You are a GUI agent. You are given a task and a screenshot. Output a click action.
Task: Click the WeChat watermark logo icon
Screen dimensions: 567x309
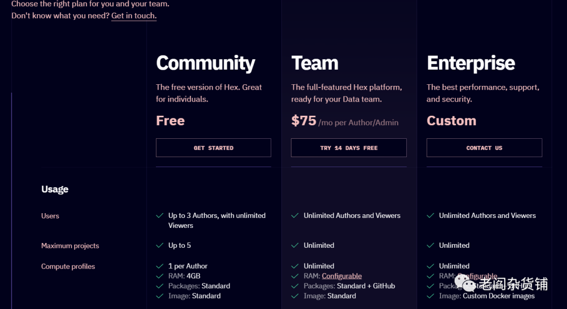(x=465, y=283)
